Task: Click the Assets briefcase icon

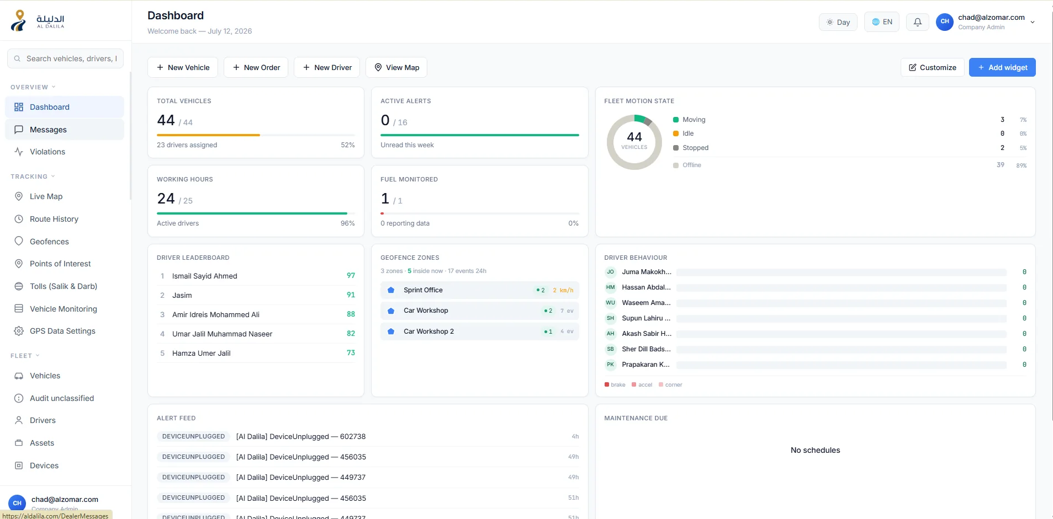Action: coord(19,443)
